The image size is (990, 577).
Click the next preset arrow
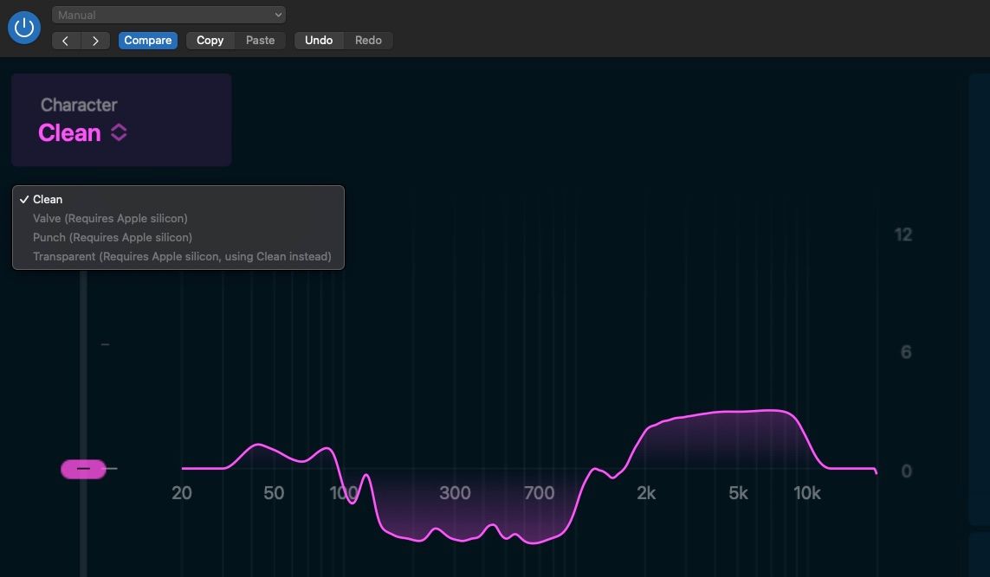tap(95, 40)
